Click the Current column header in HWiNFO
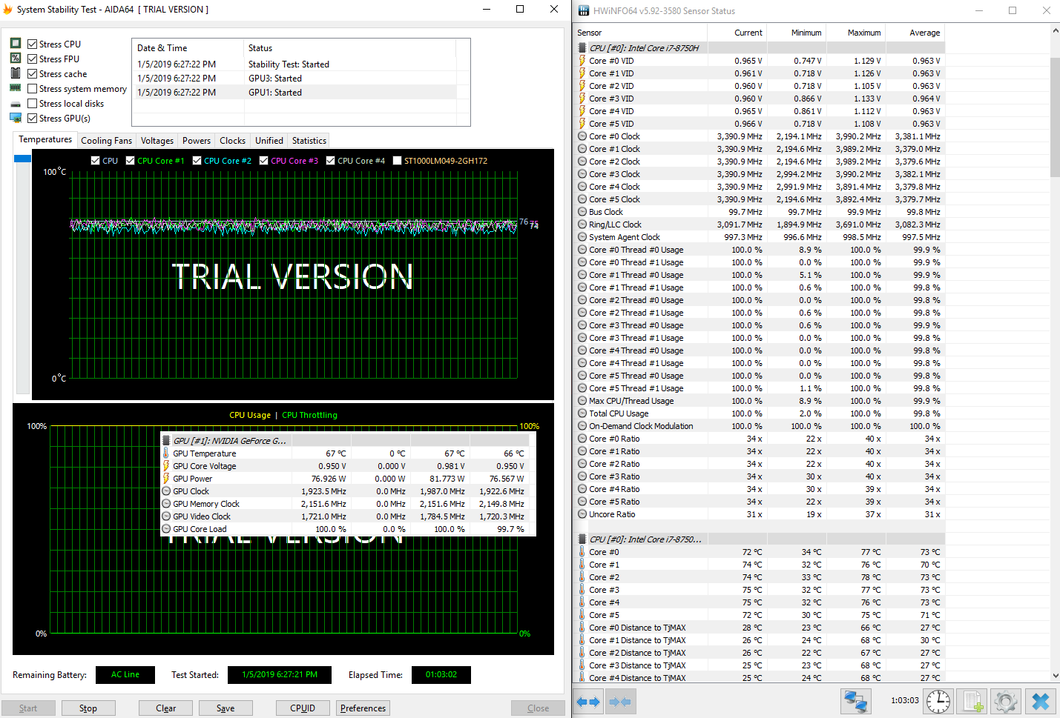Viewport: 1060px width, 718px height. (737, 33)
